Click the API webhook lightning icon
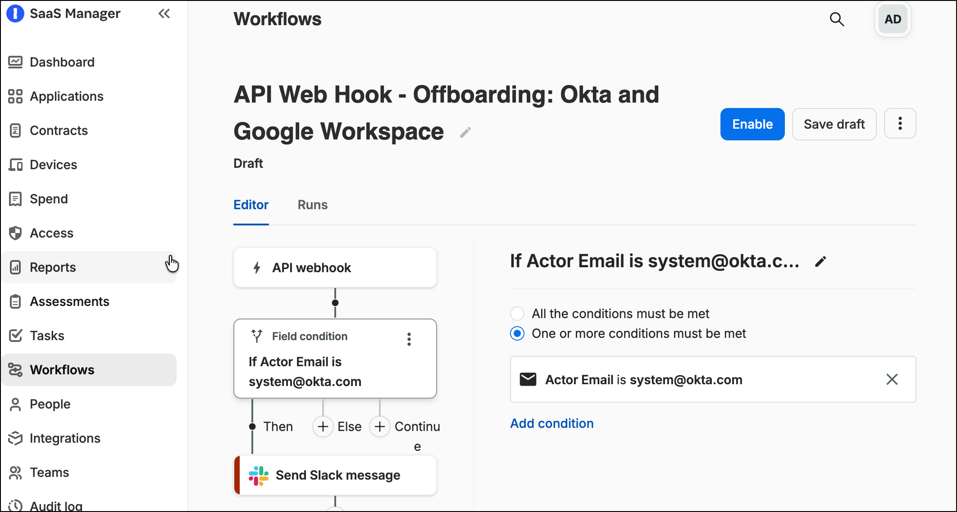The height and width of the screenshot is (512, 957). pyautogui.click(x=257, y=268)
